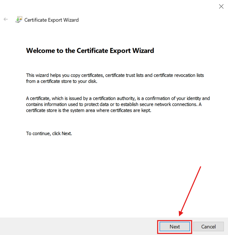228x235 pixels.
Task: Click the 'To continue, click Next.' text
Action: tap(49, 133)
